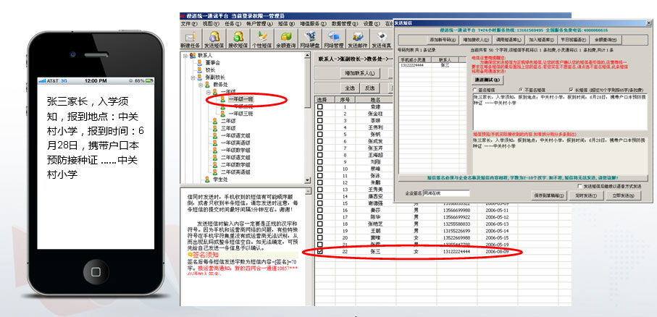This screenshot has height=317, width=657.
Task: Click the 增加联系人 button
Action: (x=359, y=72)
